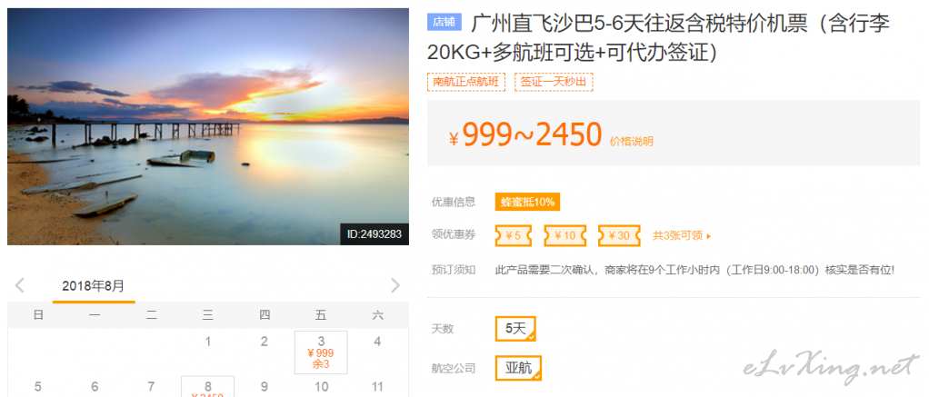The image size is (929, 397).
Task: Go to previous month in calendar
Action: pyautogui.click(x=20, y=285)
